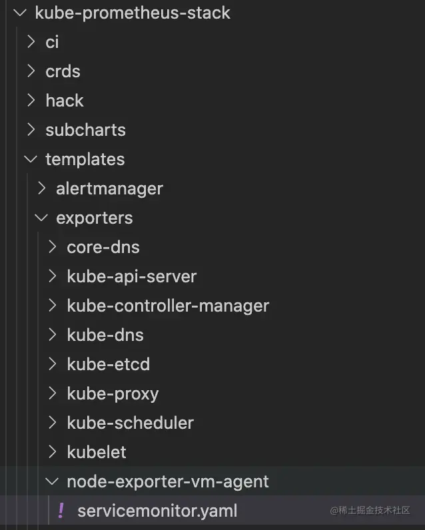Collapse the kube-prometheus-stack root folder

point(20,13)
